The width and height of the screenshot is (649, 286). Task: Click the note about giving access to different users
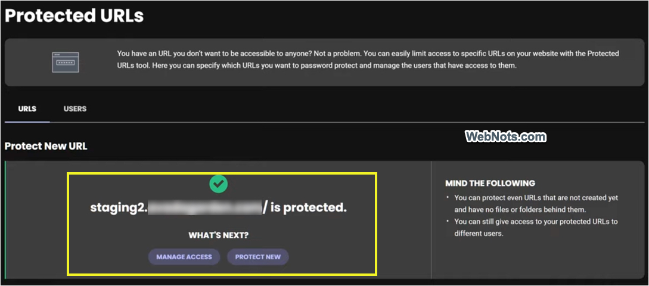click(535, 227)
